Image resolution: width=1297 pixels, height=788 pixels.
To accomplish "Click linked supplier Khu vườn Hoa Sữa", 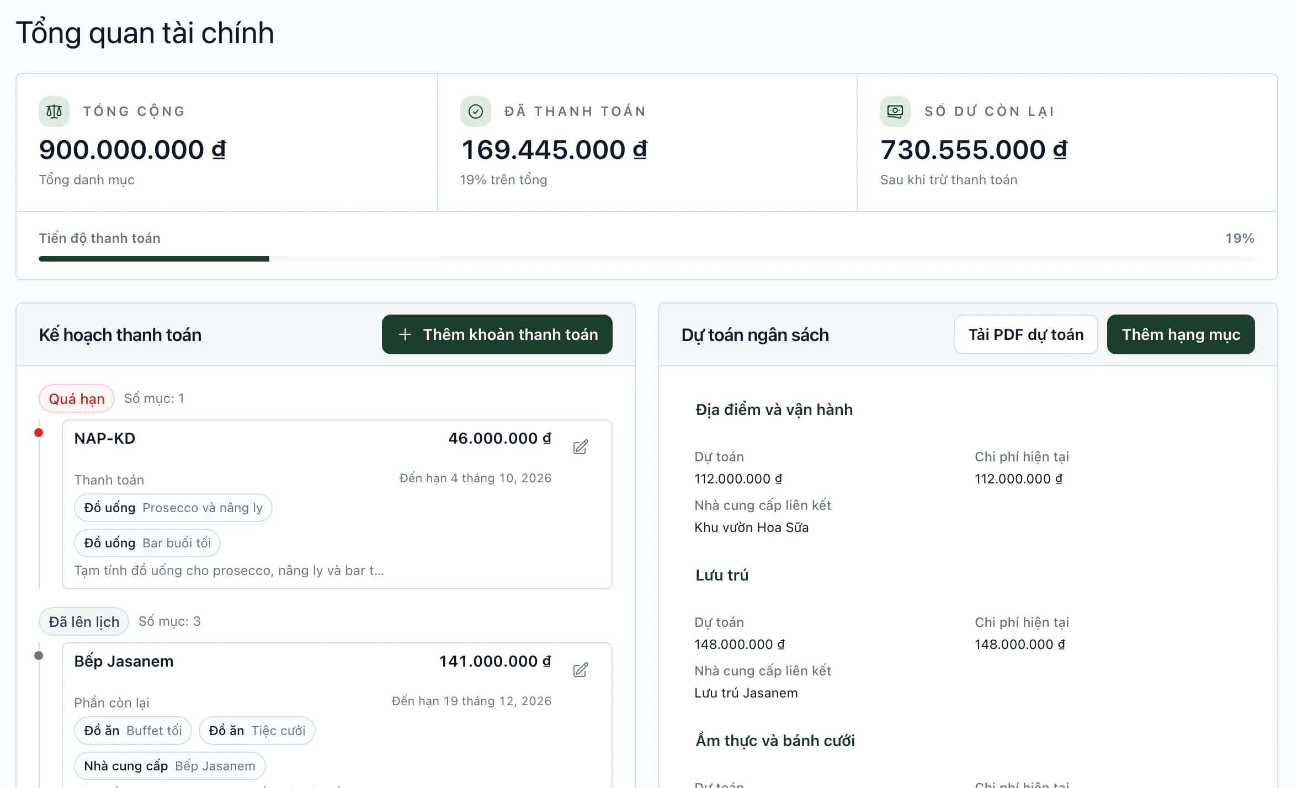I will (x=752, y=527).
